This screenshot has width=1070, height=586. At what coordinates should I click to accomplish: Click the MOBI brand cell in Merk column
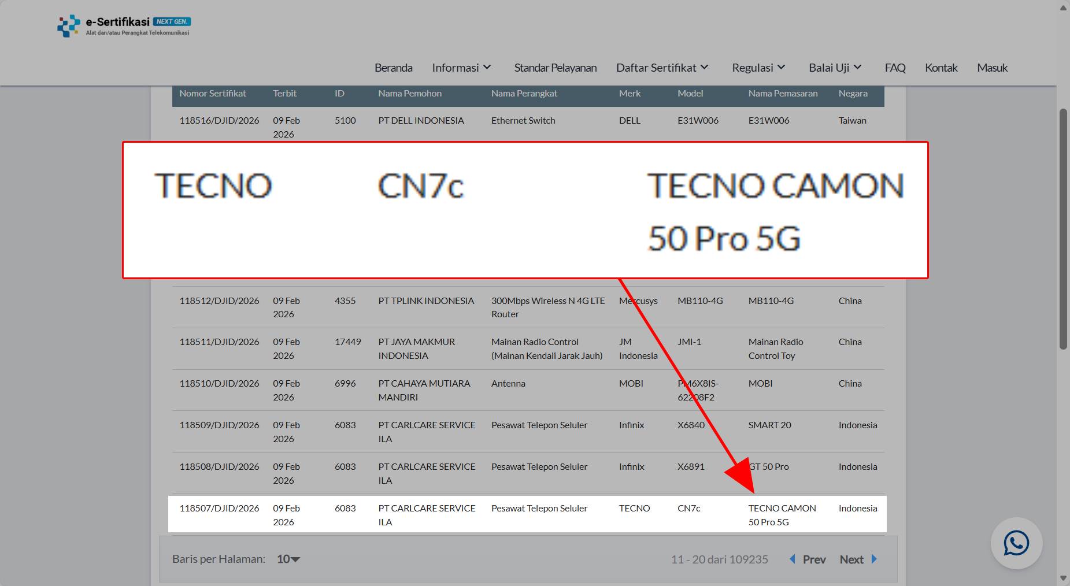click(631, 383)
